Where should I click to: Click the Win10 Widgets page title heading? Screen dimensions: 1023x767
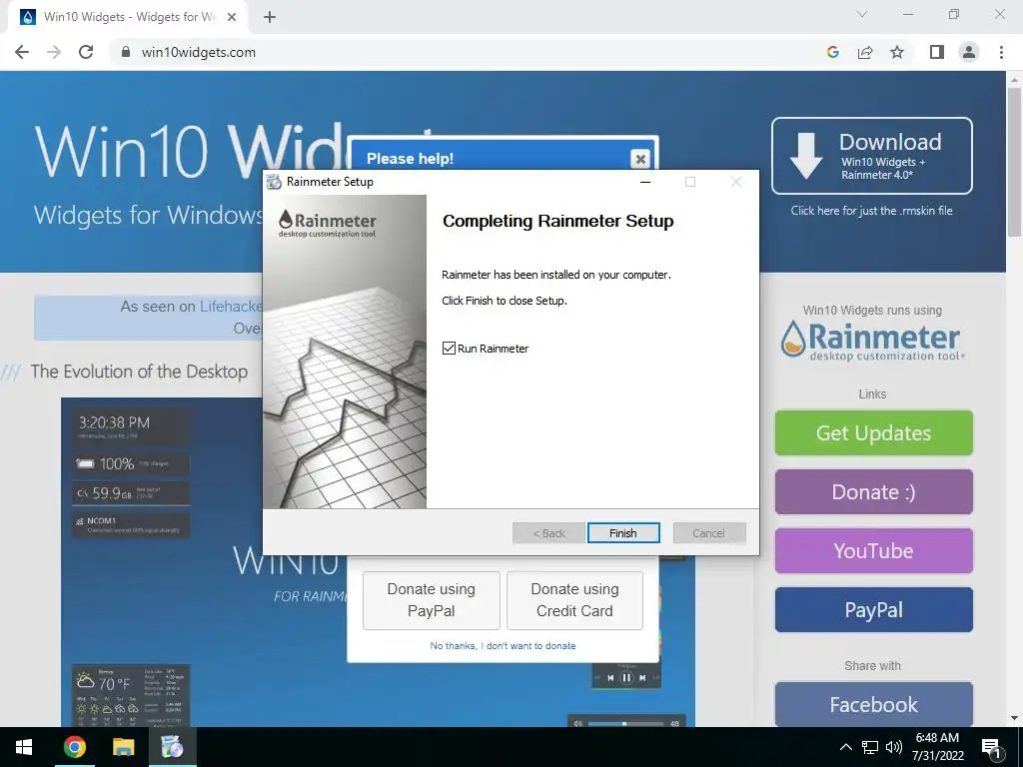189,152
